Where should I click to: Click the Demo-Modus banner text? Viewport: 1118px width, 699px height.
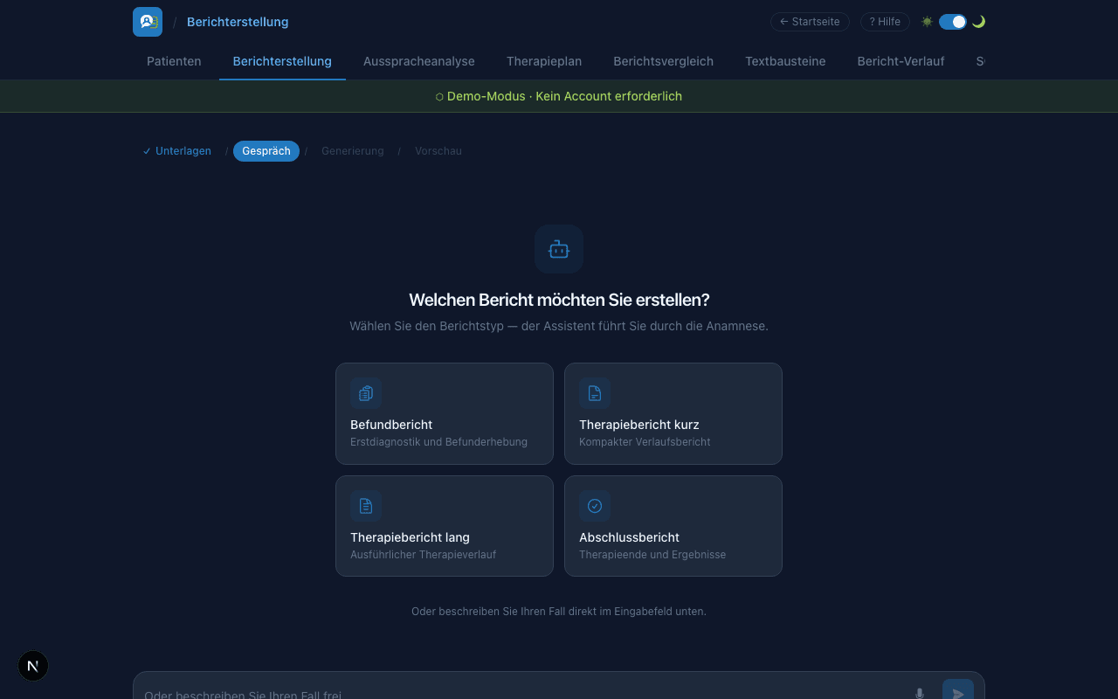559,96
